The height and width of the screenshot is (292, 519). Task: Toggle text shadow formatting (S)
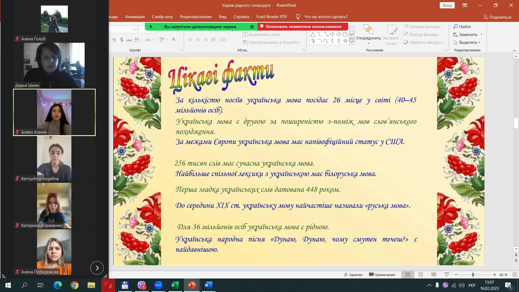(x=122, y=40)
